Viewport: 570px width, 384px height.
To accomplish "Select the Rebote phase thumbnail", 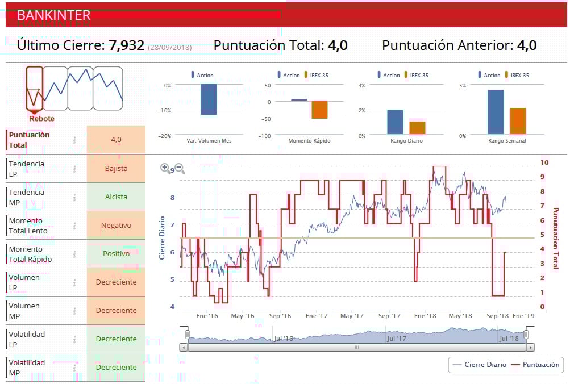I will click(x=35, y=88).
